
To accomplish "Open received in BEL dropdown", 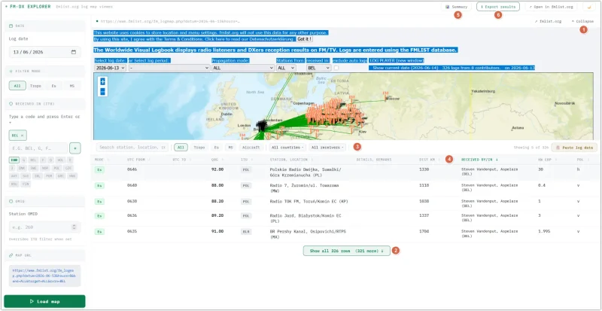I will point(318,68).
